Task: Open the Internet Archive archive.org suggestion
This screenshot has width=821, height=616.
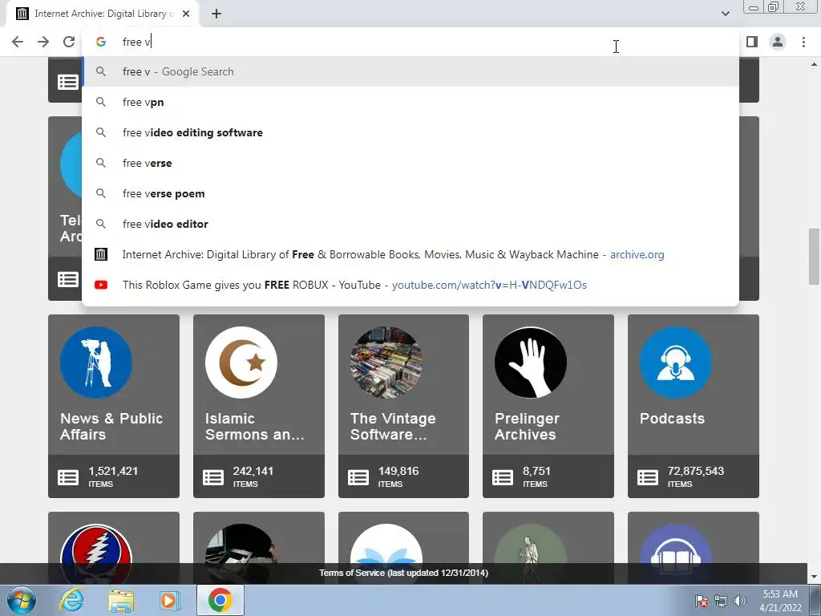Action: click(x=410, y=254)
